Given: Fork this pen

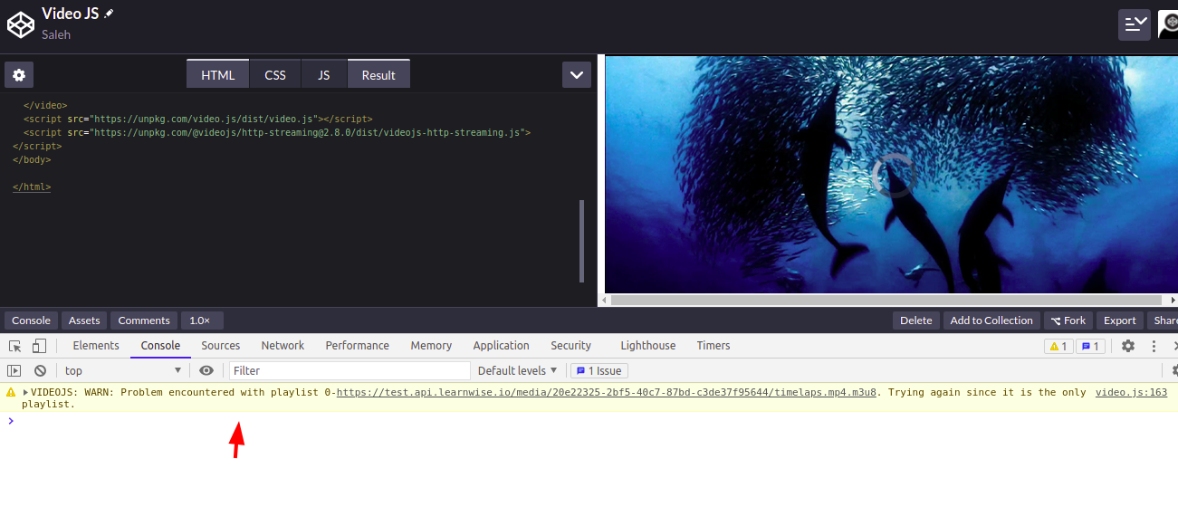Looking at the screenshot, I should pyautogui.click(x=1068, y=320).
